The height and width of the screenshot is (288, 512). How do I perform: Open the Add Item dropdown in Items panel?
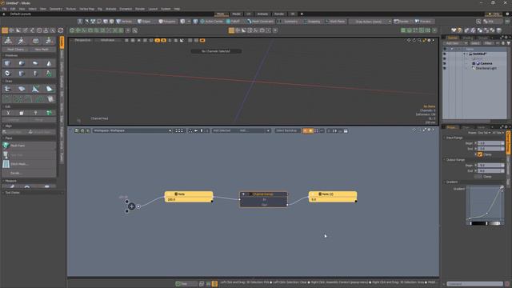coord(457,43)
